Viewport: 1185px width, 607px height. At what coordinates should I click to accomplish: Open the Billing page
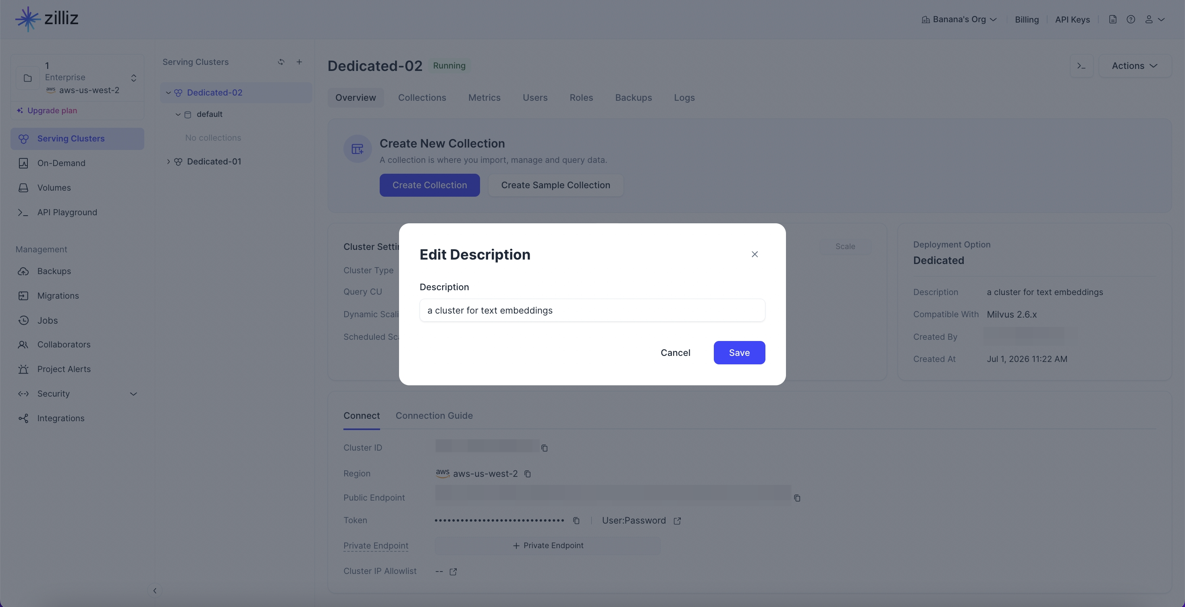click(x=1027, y=19)
